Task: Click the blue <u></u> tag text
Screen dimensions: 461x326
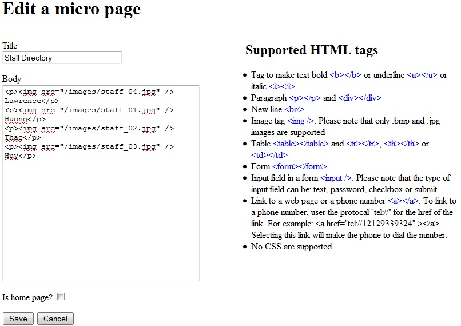Action: point(422,75)
